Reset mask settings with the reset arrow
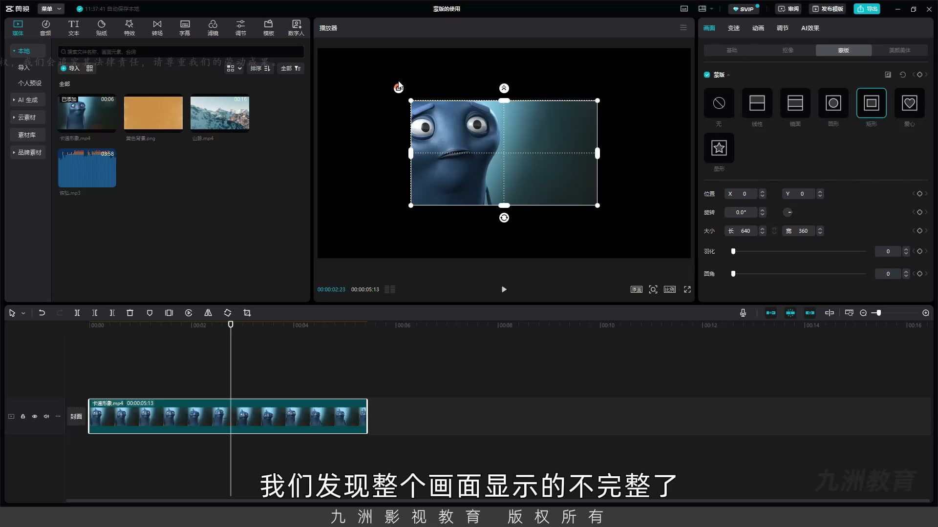The width and height of the screenshot is (938, 527). pos(902,75)
